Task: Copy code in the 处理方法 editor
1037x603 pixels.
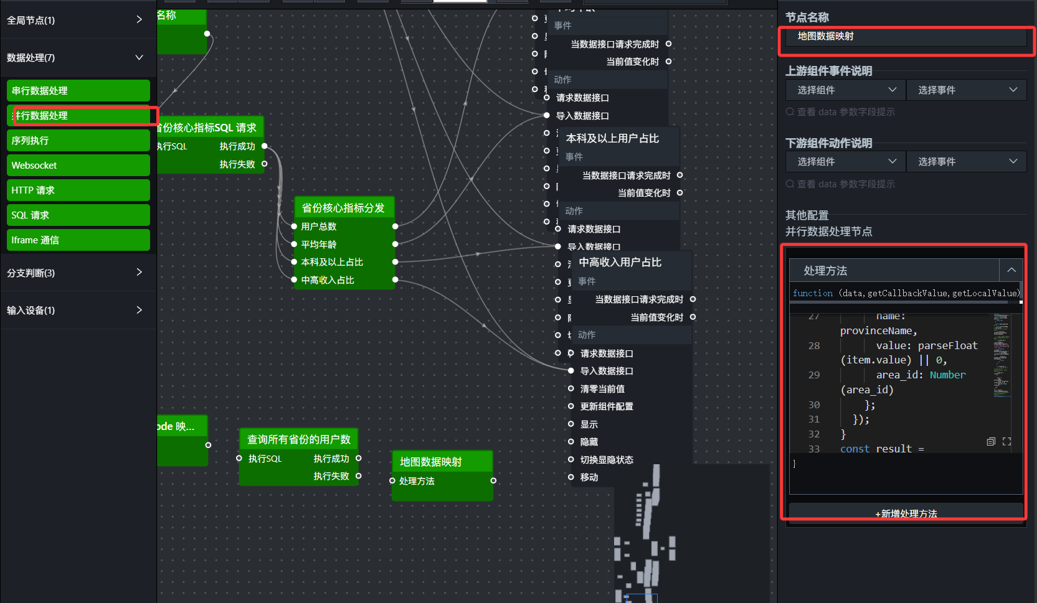Action: (x=991, y=441)
